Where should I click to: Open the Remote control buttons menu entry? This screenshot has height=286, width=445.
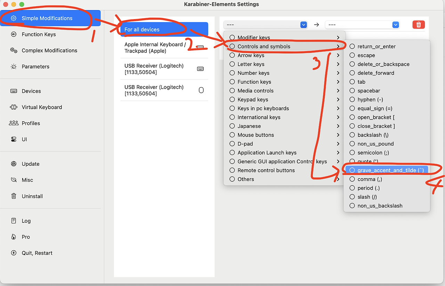tap(284, 170)
